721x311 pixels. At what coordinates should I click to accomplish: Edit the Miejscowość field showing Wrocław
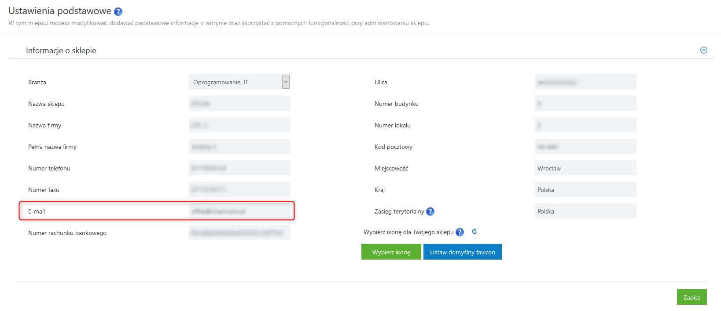(x=585, y=168)
